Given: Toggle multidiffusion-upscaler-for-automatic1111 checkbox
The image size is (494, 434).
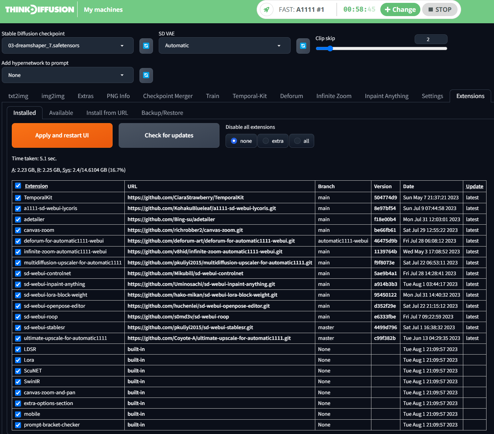Looking at the screenshot, I should pos(18,263).
